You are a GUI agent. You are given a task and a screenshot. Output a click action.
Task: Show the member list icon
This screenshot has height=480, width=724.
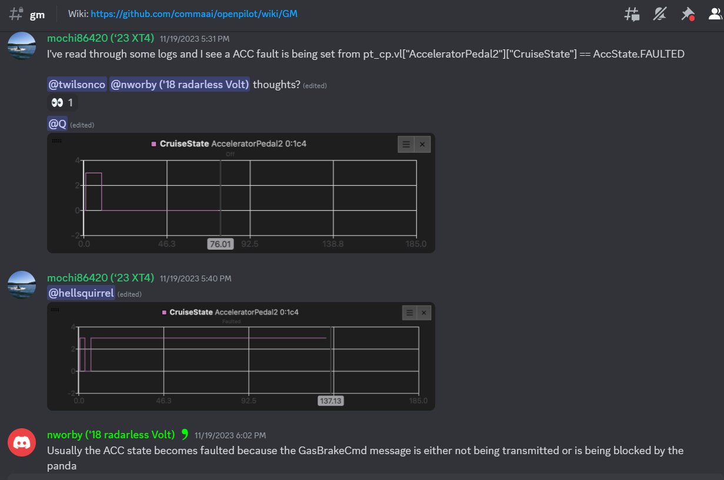click(x=715, y=14)
